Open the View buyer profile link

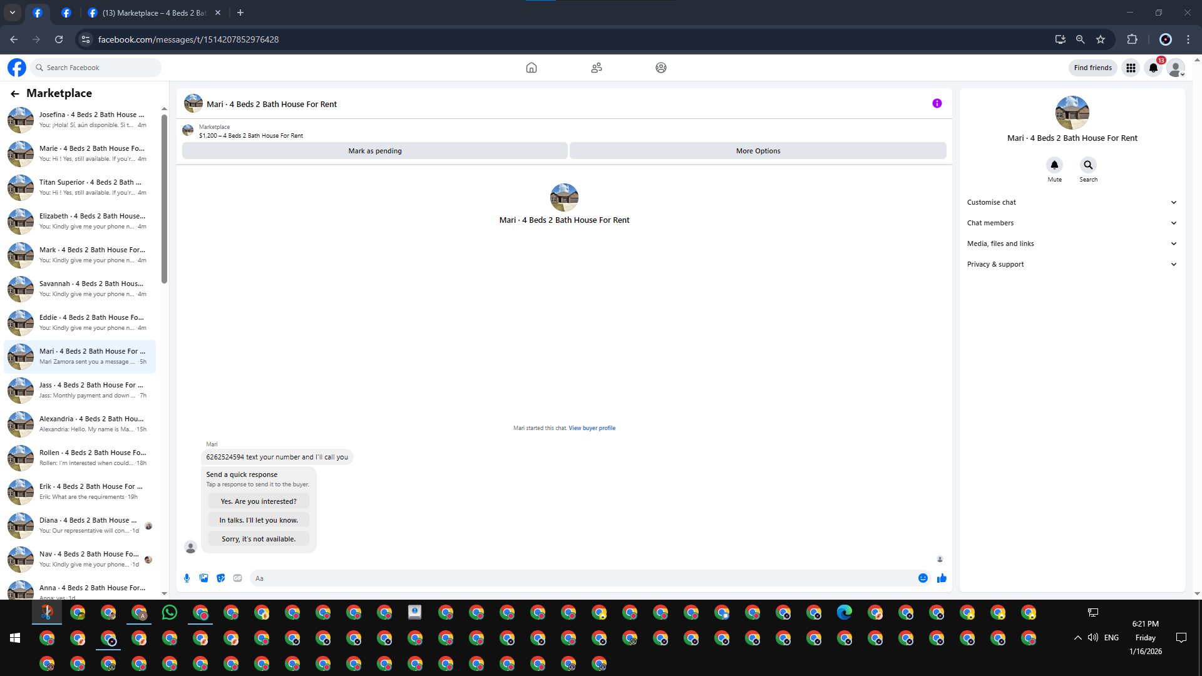[x=592, y=428]
